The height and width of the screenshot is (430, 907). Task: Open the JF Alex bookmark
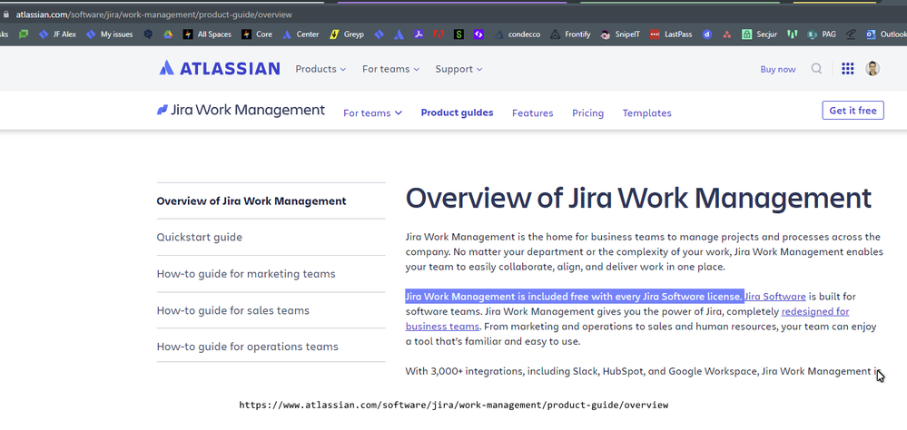pos(57,34)
